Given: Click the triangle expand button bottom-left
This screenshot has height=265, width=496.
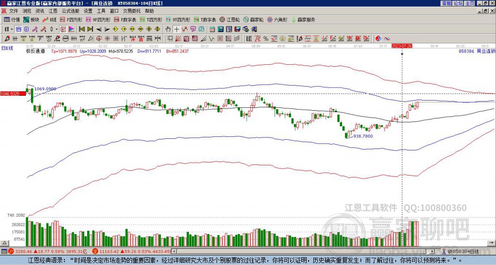Looking at the screenshot, I should (x=4, y=243).
